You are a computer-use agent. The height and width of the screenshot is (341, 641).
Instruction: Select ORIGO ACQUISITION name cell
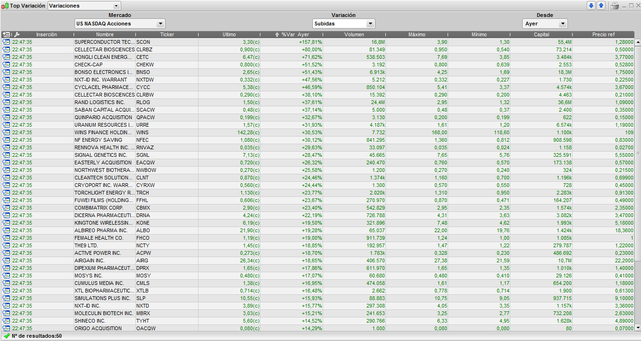pos(105,328)
